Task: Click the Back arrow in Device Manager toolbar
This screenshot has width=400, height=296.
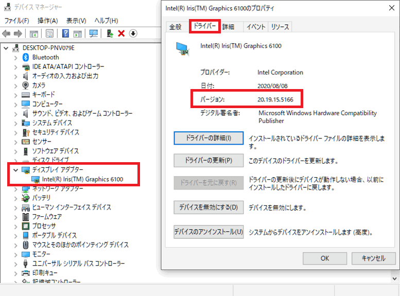Action: 6,33
